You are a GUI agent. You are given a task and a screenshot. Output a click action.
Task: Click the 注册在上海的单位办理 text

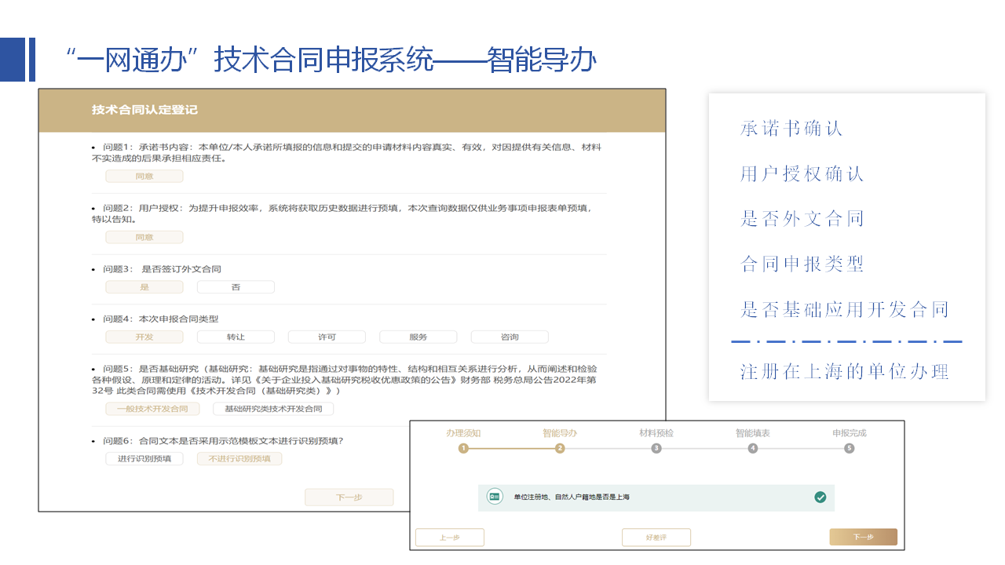pyautogui.click(x=845, y=371)
